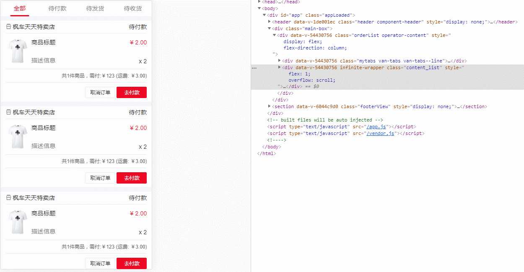Image resolution: width=524 pixels, height=272 pixels.
Task: Expand the footerView section node
Action: click(269, 106)
